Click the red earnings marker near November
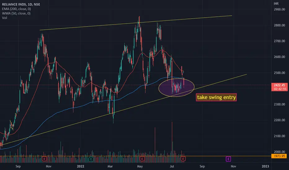Image resolution: width=289 pixels, height=170 pixels. click(x=44, y=159)
